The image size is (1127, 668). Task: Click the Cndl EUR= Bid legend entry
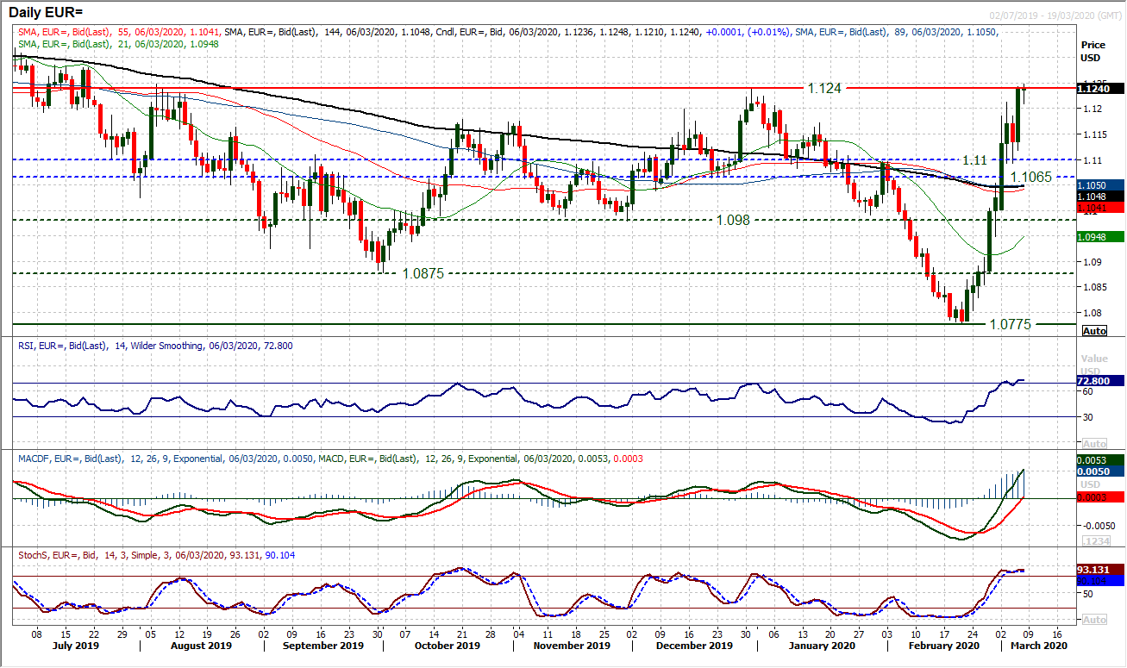483,32
